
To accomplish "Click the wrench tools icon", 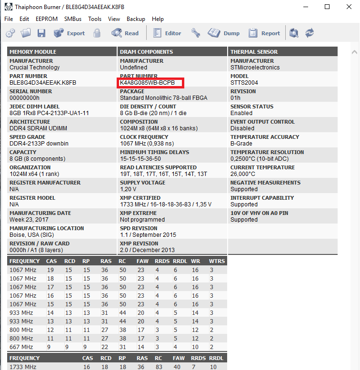I will 196,33.
